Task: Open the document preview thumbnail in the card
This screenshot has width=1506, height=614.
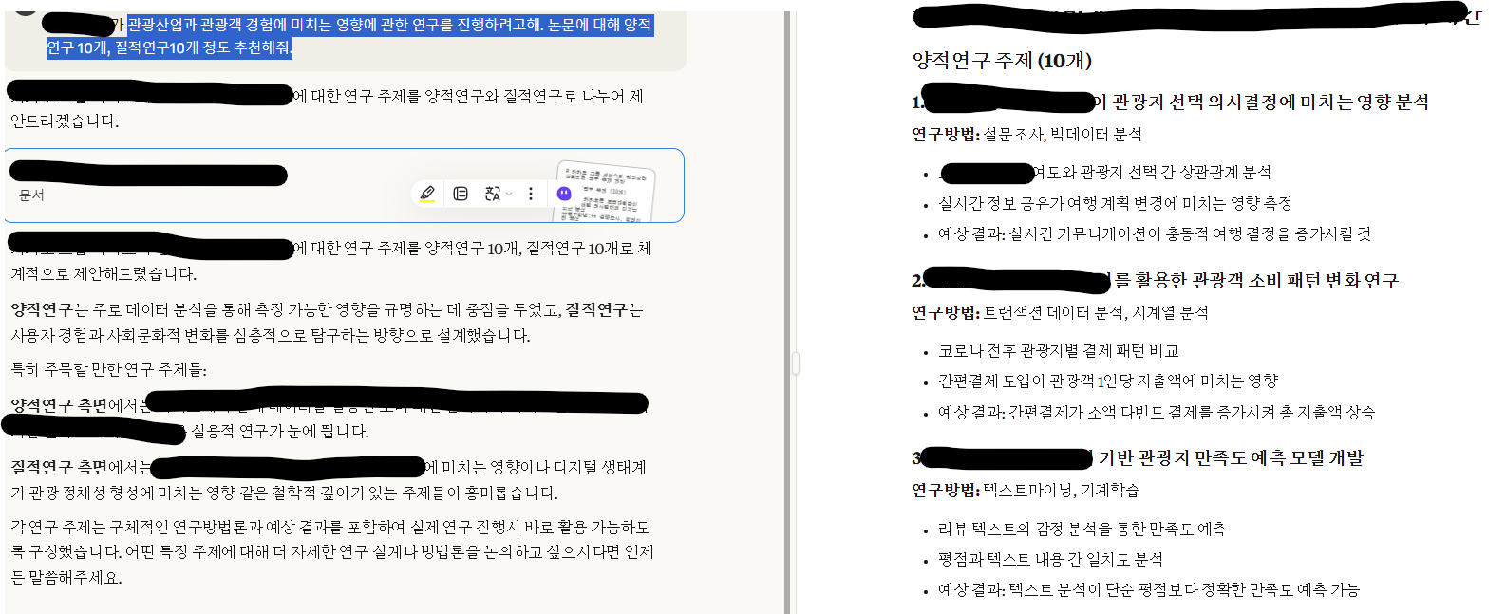Action: coord(606,192)
